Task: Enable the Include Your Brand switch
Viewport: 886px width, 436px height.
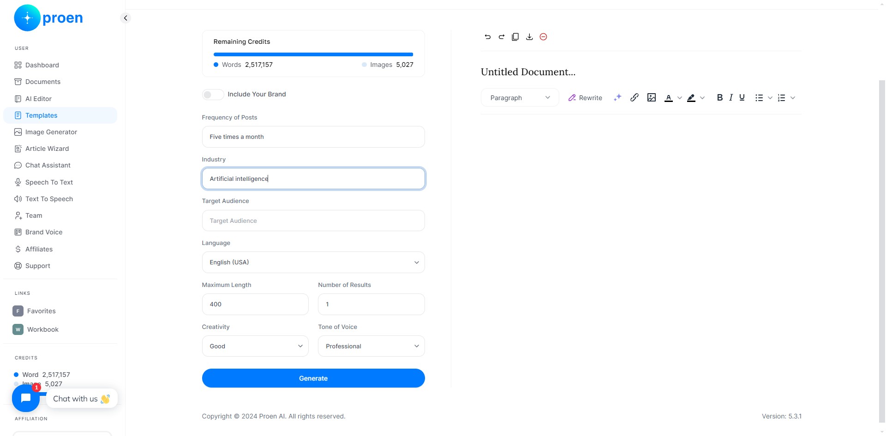Action: [x=213, y=95]
